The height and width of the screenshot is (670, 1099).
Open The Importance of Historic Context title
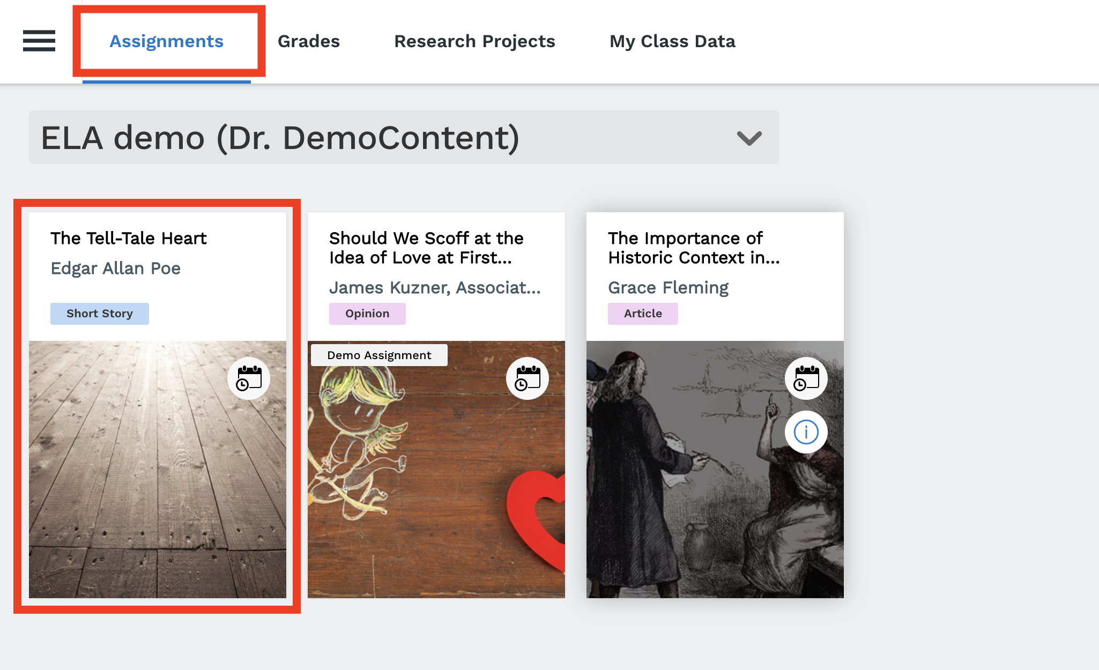point(694,248)
